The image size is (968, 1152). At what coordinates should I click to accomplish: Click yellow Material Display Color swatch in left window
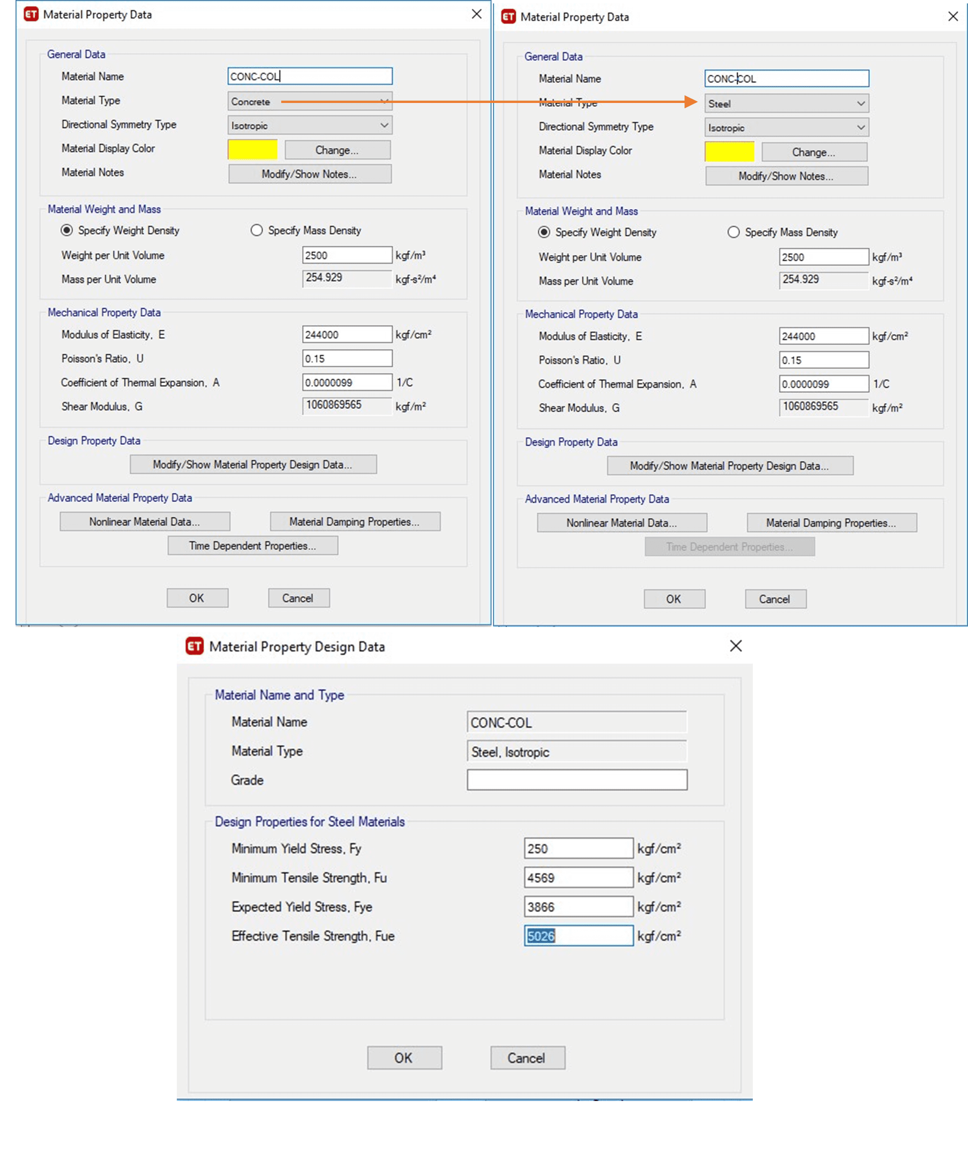[253, 150]
